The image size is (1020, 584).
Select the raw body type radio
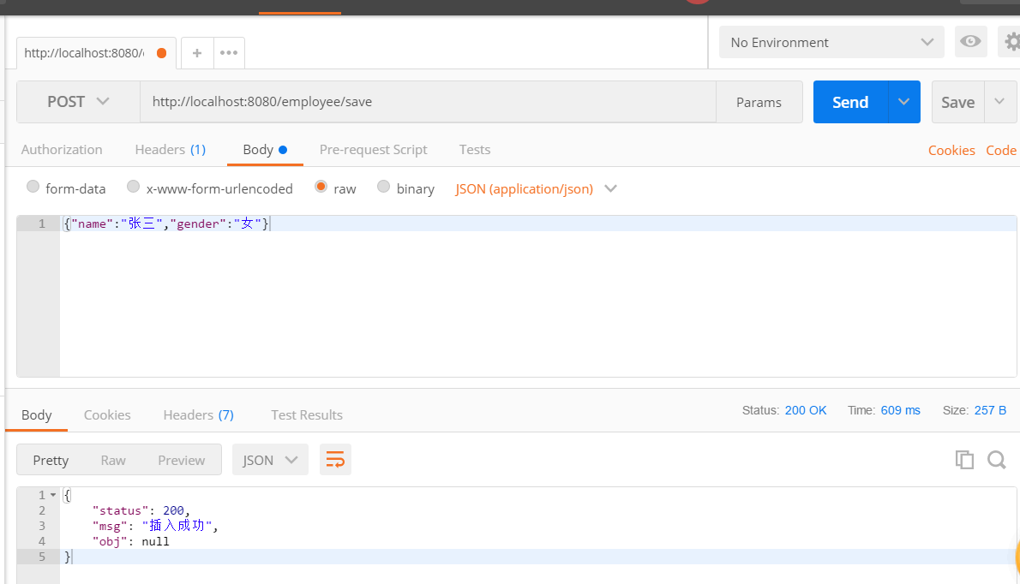point(321,187)
